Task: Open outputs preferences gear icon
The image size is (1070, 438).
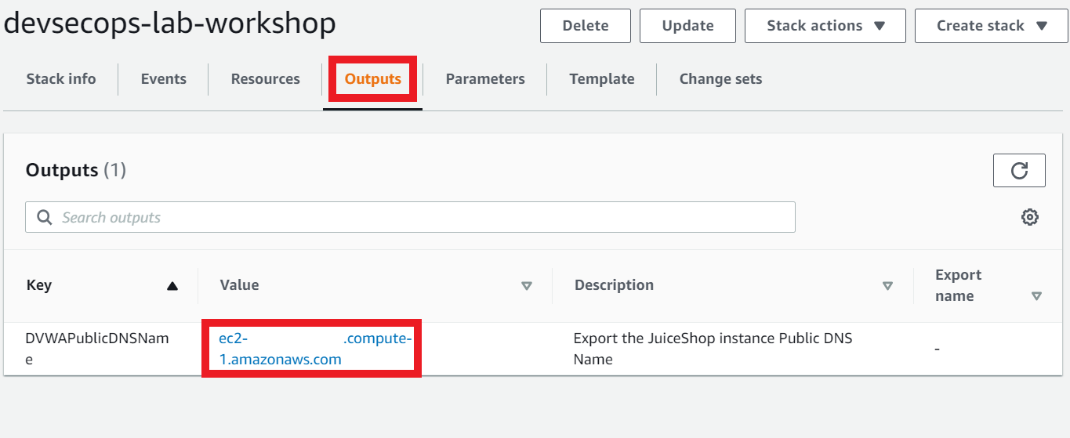Action: (1030, 217)
